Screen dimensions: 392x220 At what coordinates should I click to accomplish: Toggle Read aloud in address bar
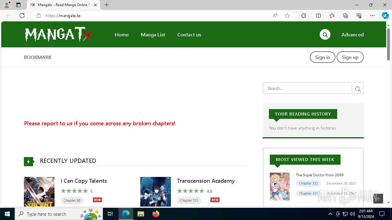(x=275, y=16)
